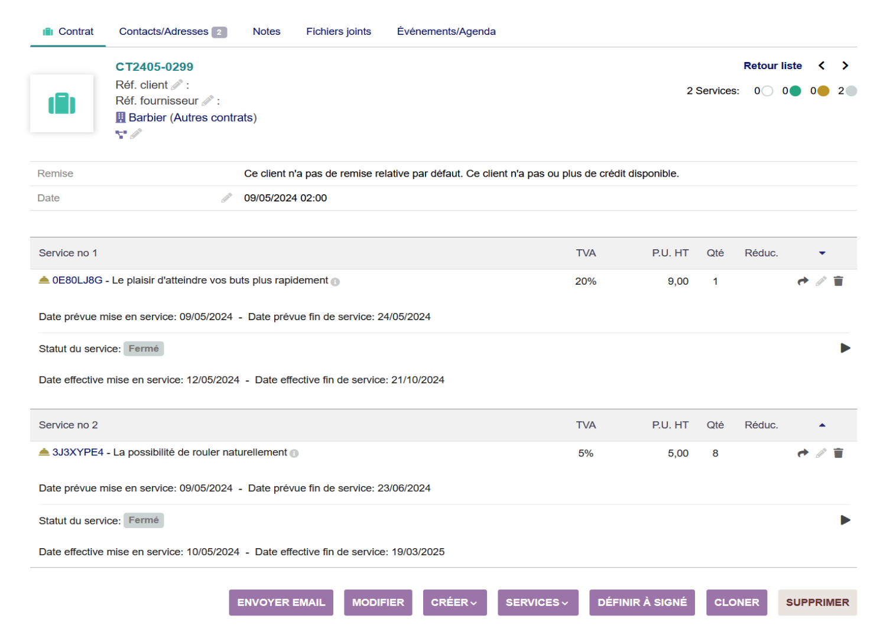Click the MODIFIER button
This screenshot has height=632, width=880.
378,602
